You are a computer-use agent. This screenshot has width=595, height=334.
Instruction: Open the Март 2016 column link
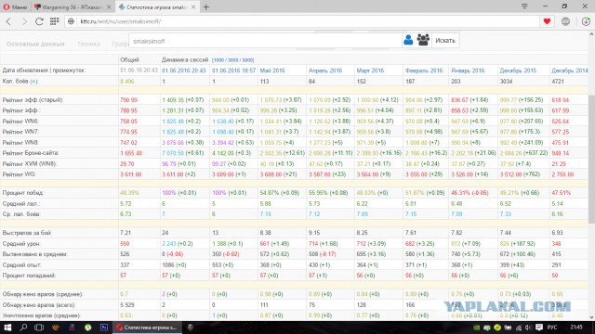pos(370,71)
